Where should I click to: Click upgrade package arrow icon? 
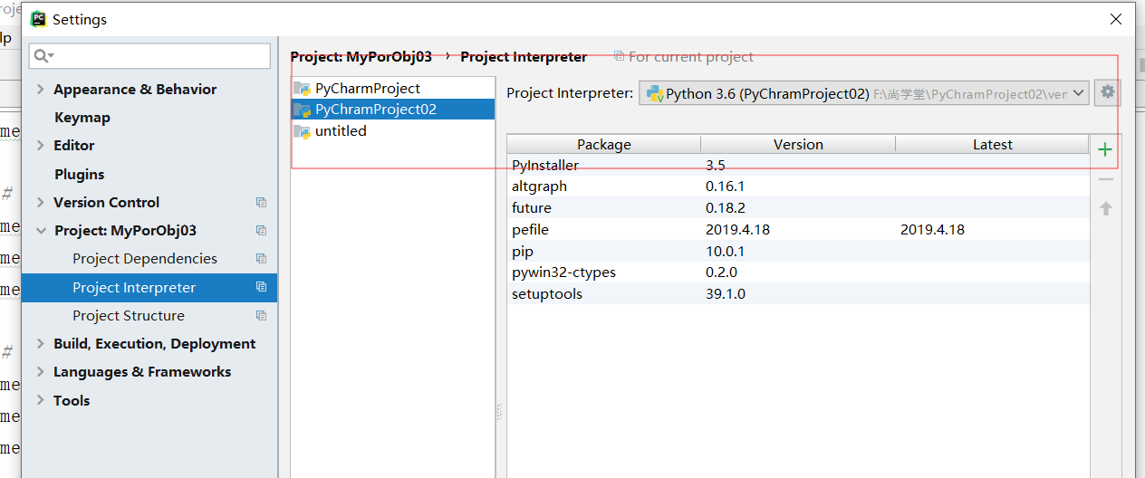(1105, 208)
